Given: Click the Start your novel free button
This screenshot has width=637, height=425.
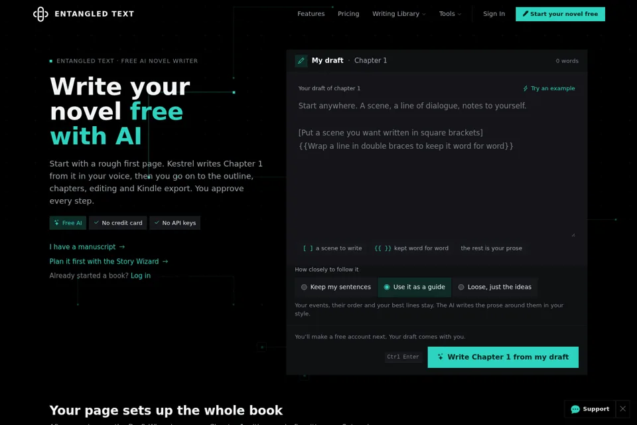Looking at the screenshot, I should tap(560, 14).
